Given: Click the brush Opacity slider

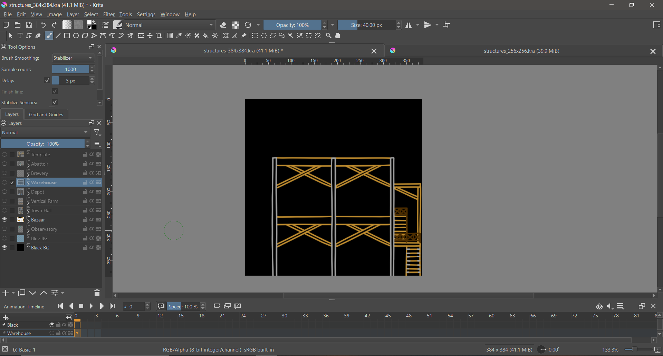Looking at the screenshot, I should (x=292, y=25).
